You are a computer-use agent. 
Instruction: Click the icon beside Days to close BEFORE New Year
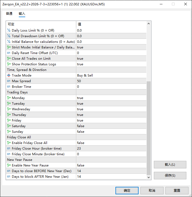click(9, 171)
